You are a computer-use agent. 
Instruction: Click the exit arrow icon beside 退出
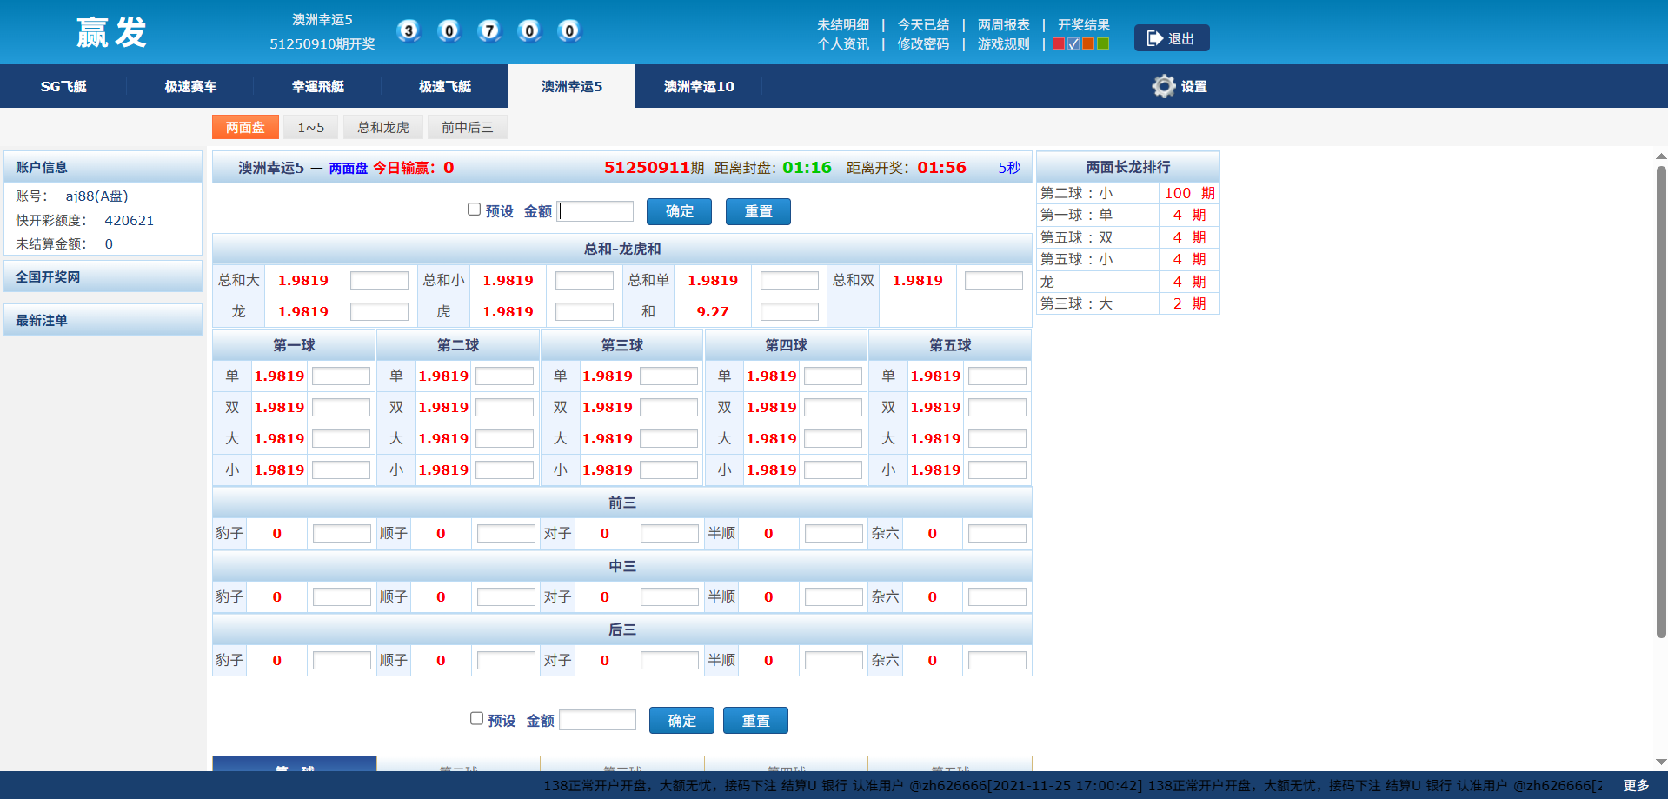pyautogui.click(x=1154, y=38)
